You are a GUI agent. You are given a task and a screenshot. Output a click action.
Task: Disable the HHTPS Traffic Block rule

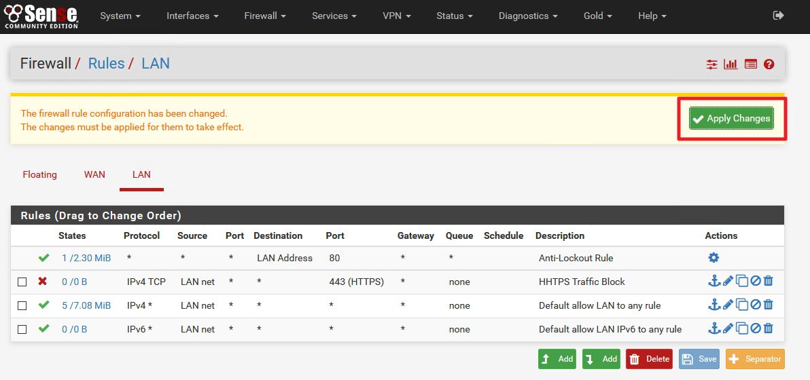[x=755, y=282]
